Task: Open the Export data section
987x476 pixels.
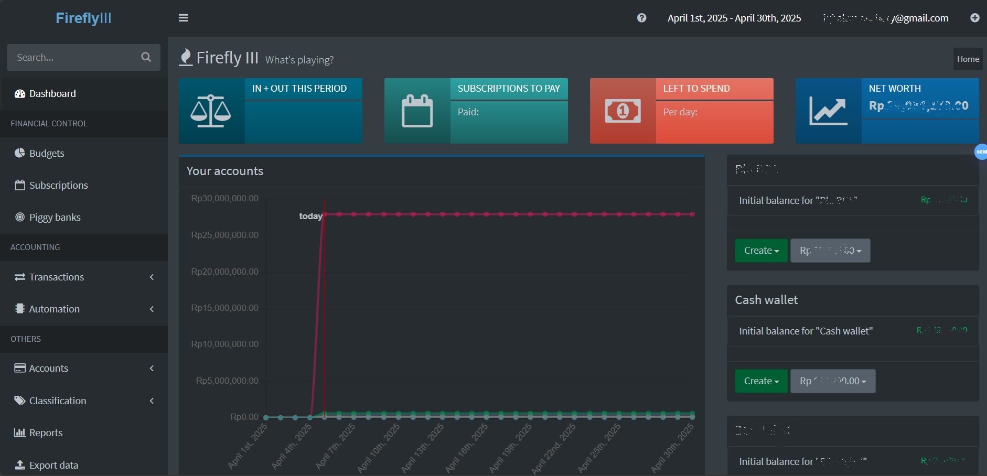Action: tap(52, 465)
